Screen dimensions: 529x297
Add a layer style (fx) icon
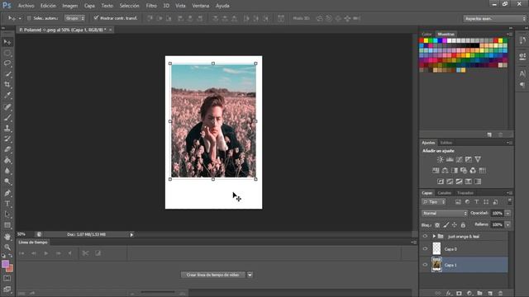tap(448, 294)
